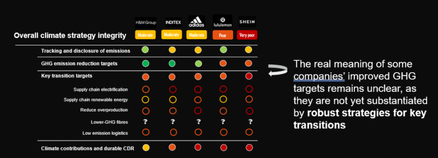The image size is (438, 158).
Task: Click SHEIN's Lower-GHG fibres question mark
Action: pyautogui.click(x=250, y=122)
